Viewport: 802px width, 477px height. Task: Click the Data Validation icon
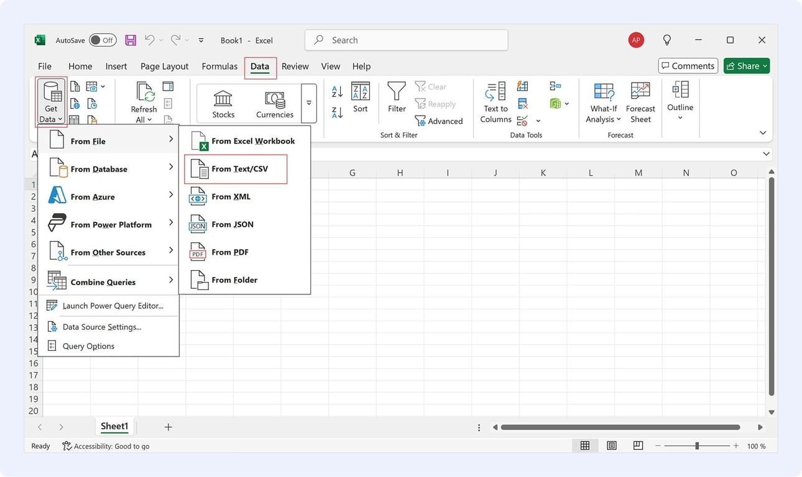pyautogui.click(x=522, y=120)
